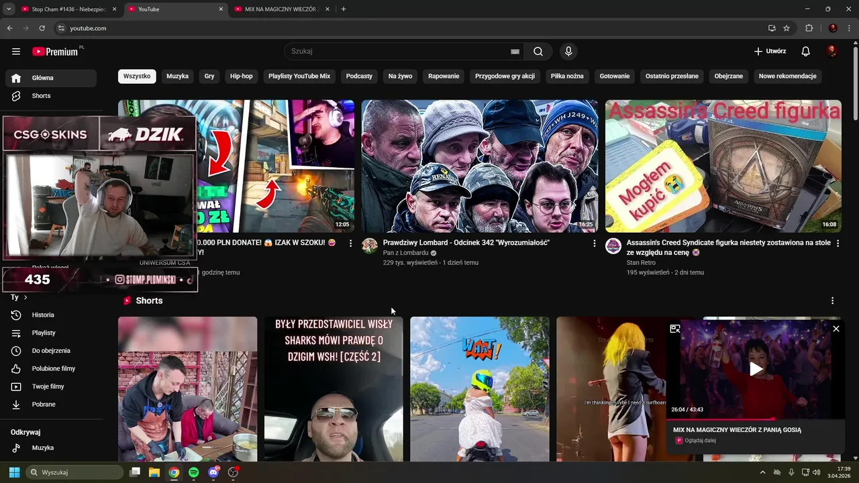Image resolution: width=859 pixels, height=483 pixels.
Task: Select the Piłka nożna filter chip
Action: pyautogui.click(x=567, y=76)
